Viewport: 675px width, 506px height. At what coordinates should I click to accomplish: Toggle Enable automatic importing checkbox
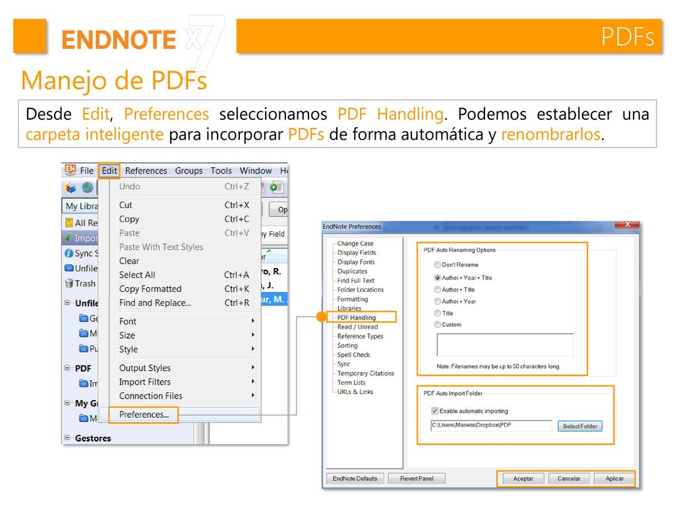click(x=435, y=411)
